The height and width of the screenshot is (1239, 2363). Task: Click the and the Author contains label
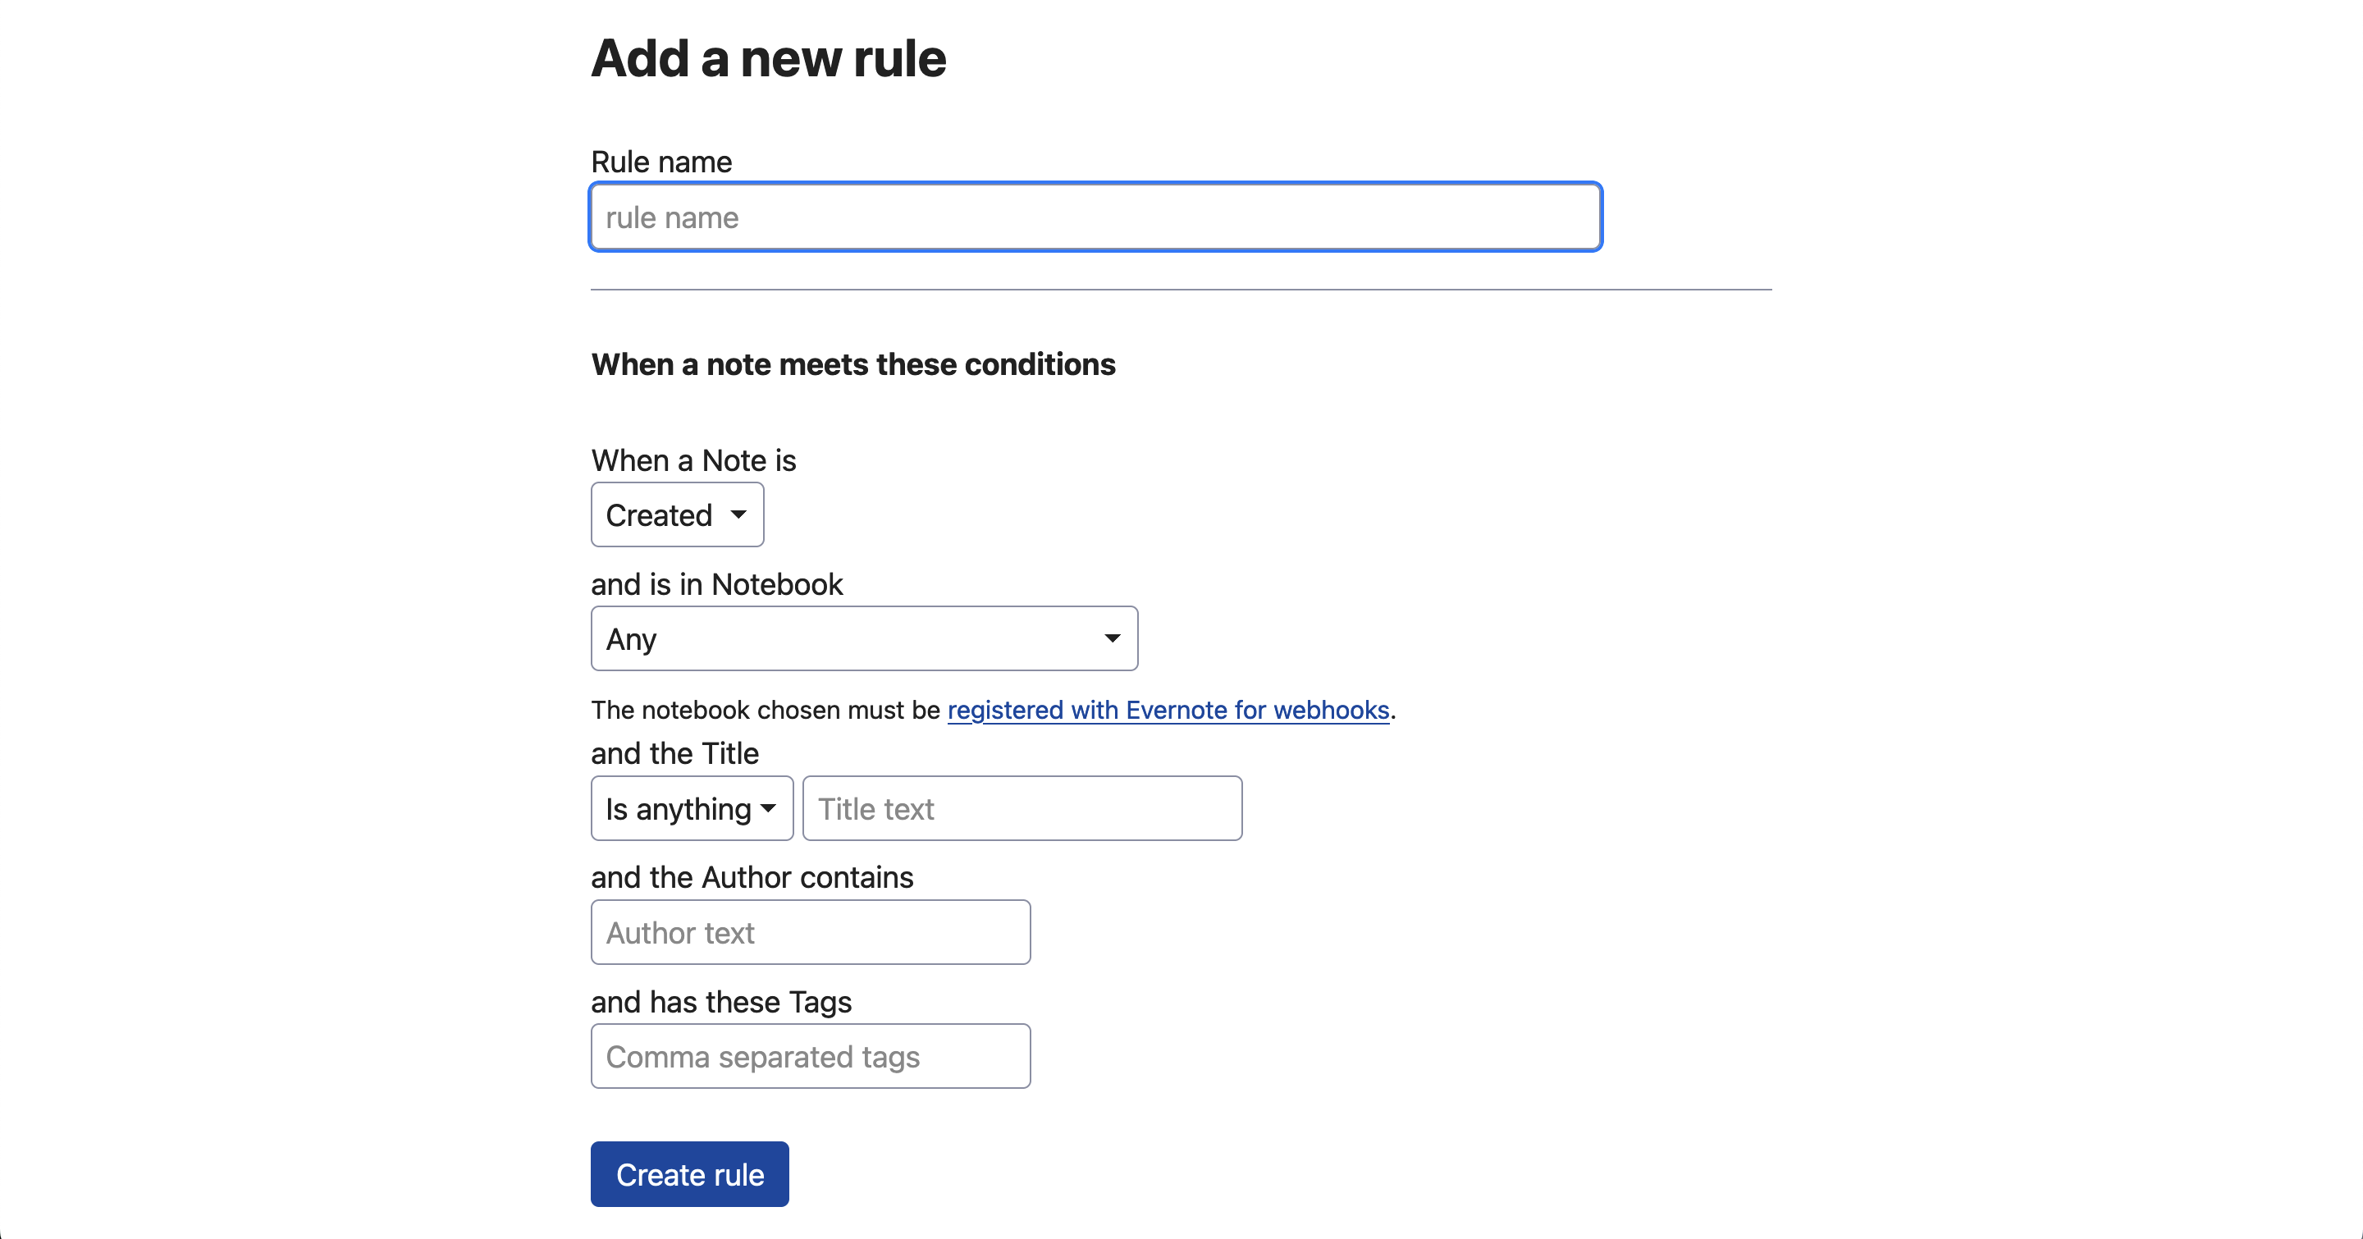[x=752, y=877]
